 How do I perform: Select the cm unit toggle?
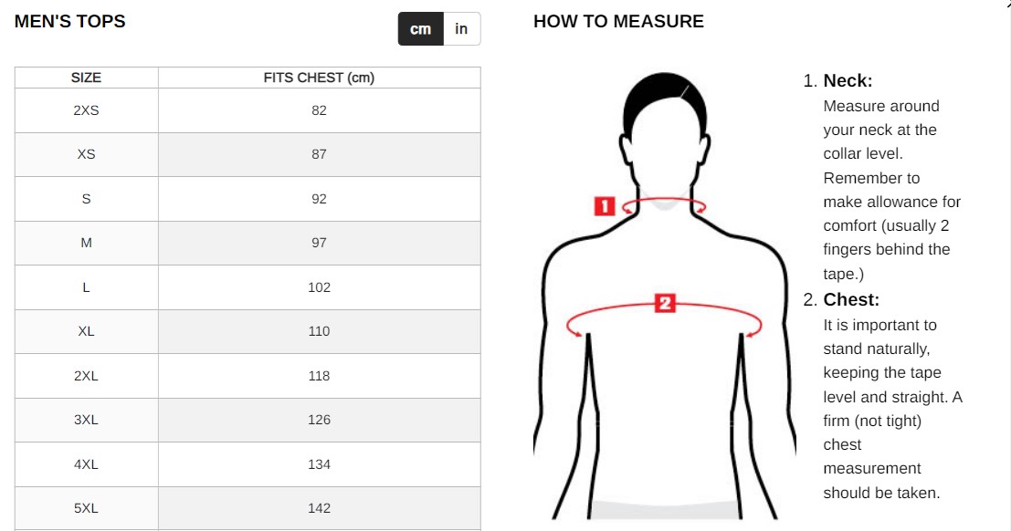420,29
